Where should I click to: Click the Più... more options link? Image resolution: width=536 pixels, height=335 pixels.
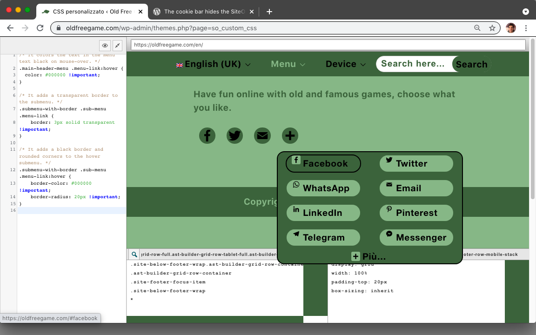click(369, 256)
